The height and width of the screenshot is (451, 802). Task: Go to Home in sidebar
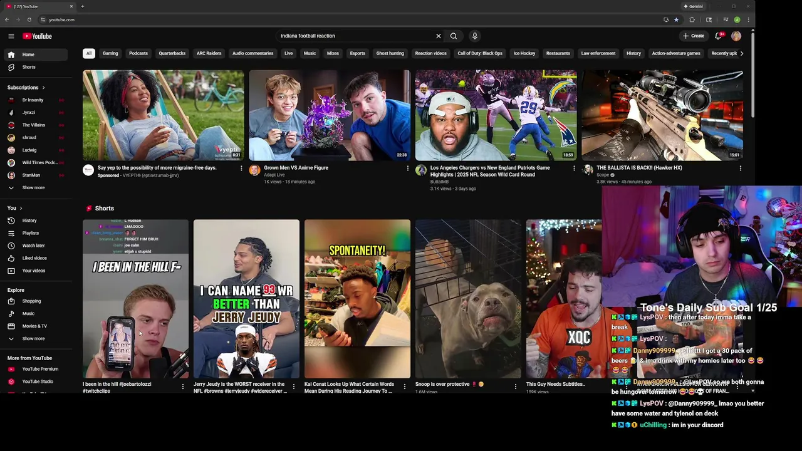tap(34, 54)
